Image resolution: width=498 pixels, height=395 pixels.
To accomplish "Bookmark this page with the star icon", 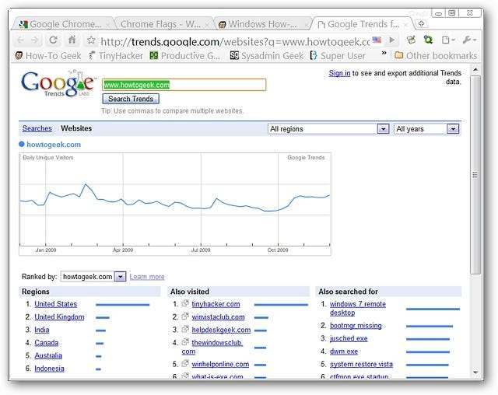I will click(x=91, y=40).
